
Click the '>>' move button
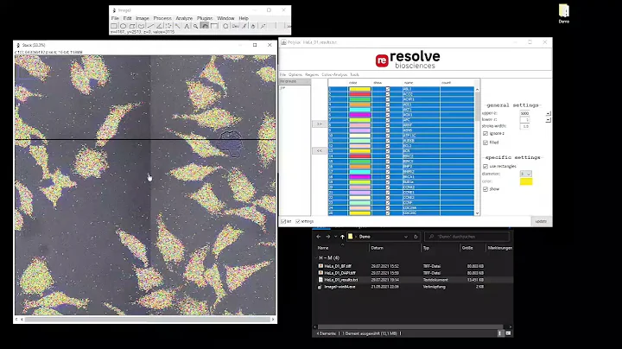[x=320, y=124]
